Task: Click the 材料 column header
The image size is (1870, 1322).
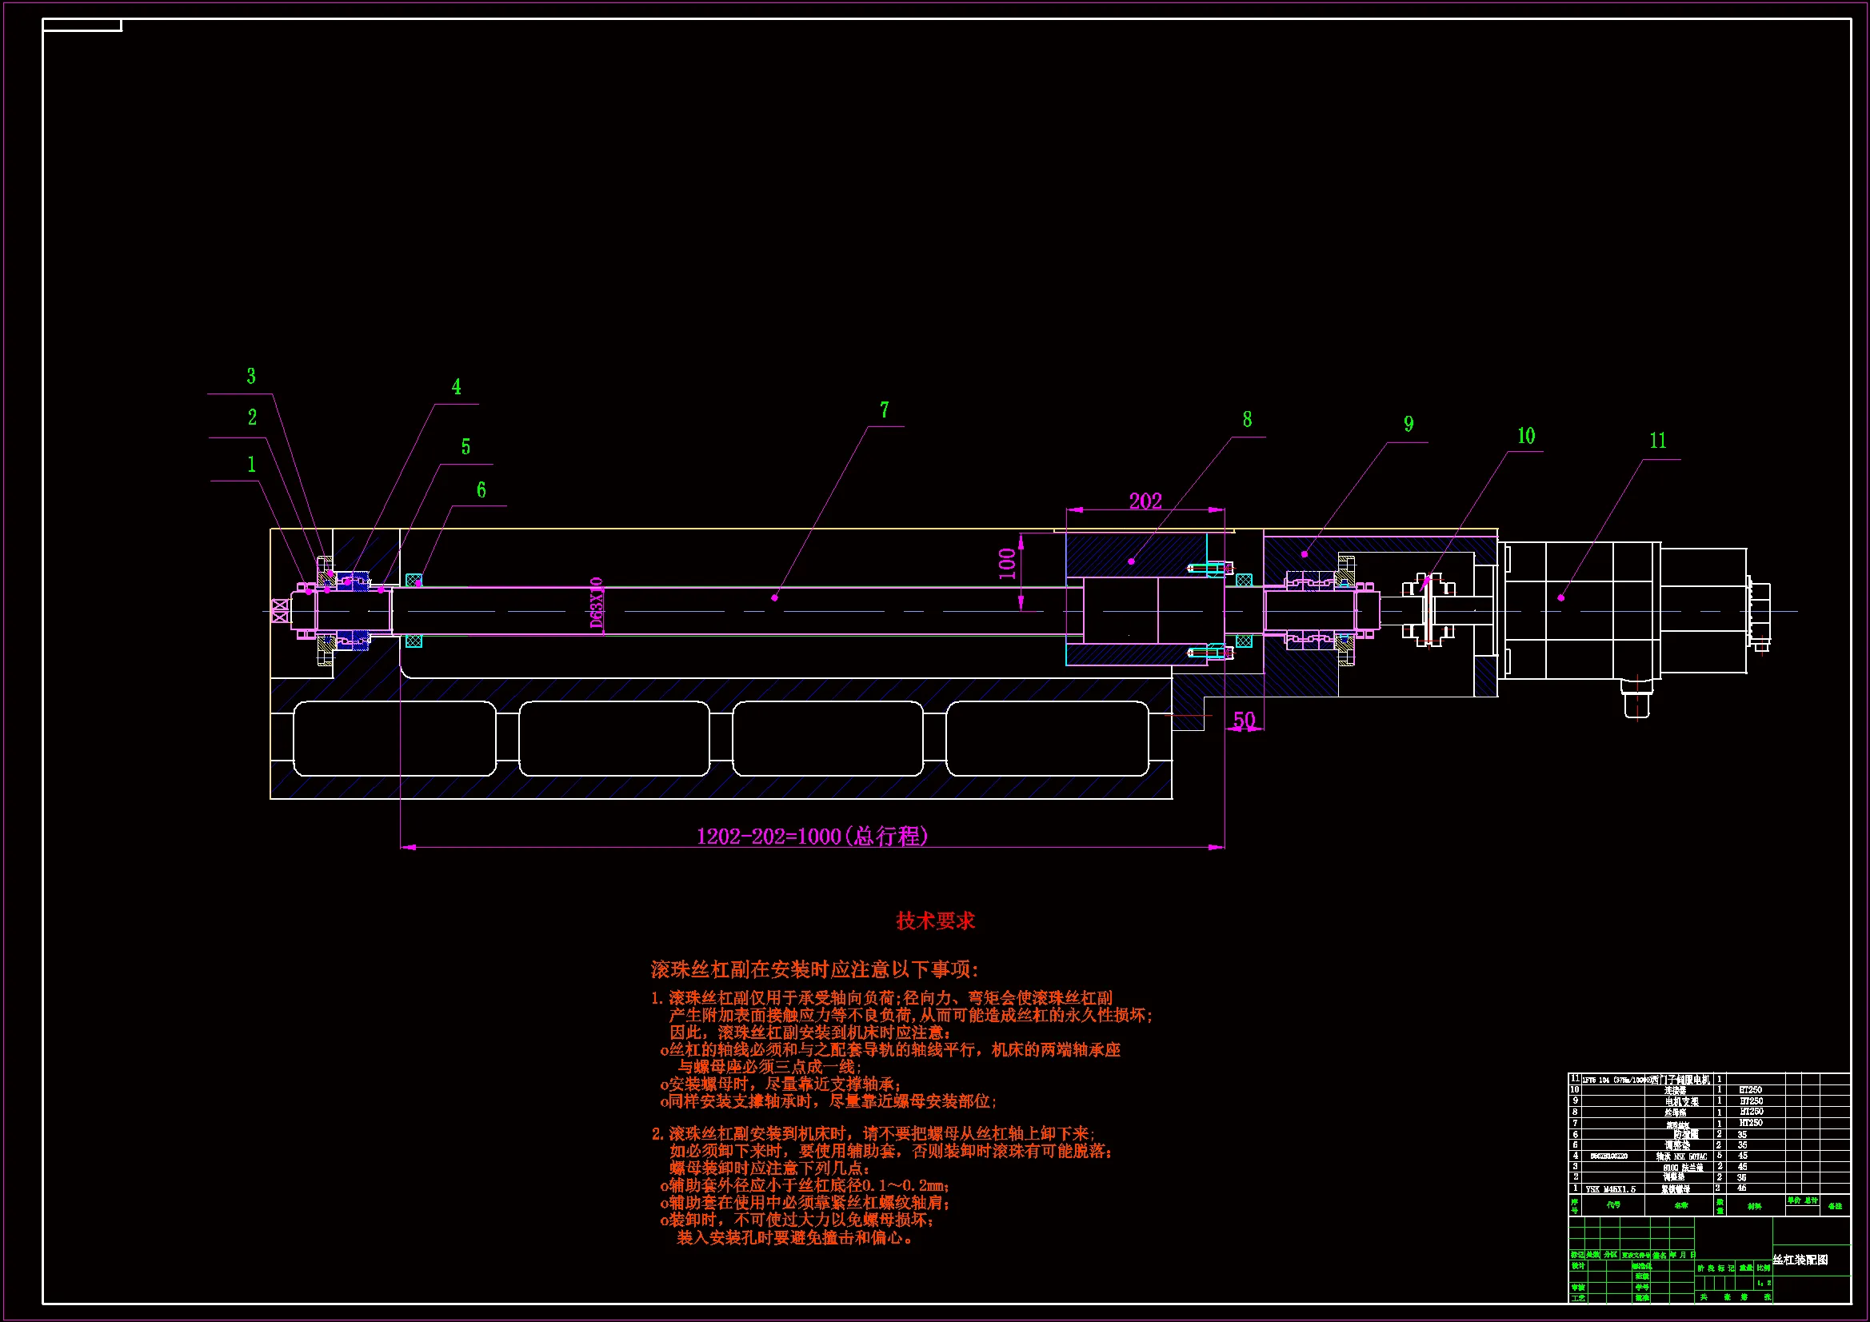Action: tap(1753, 1206)
